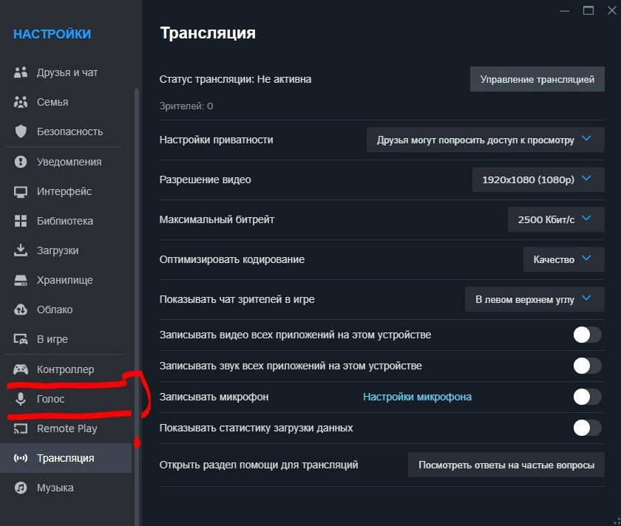Click the music note icon for Музыка

coord(21,488)
